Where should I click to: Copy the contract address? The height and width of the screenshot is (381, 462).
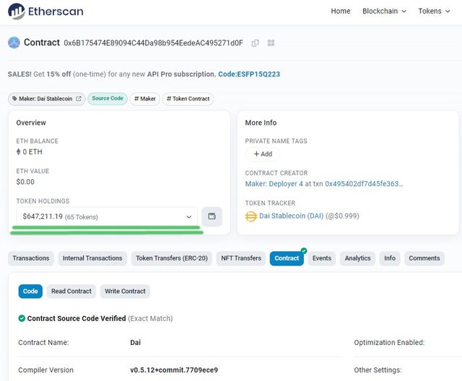(x=255, y=43)
